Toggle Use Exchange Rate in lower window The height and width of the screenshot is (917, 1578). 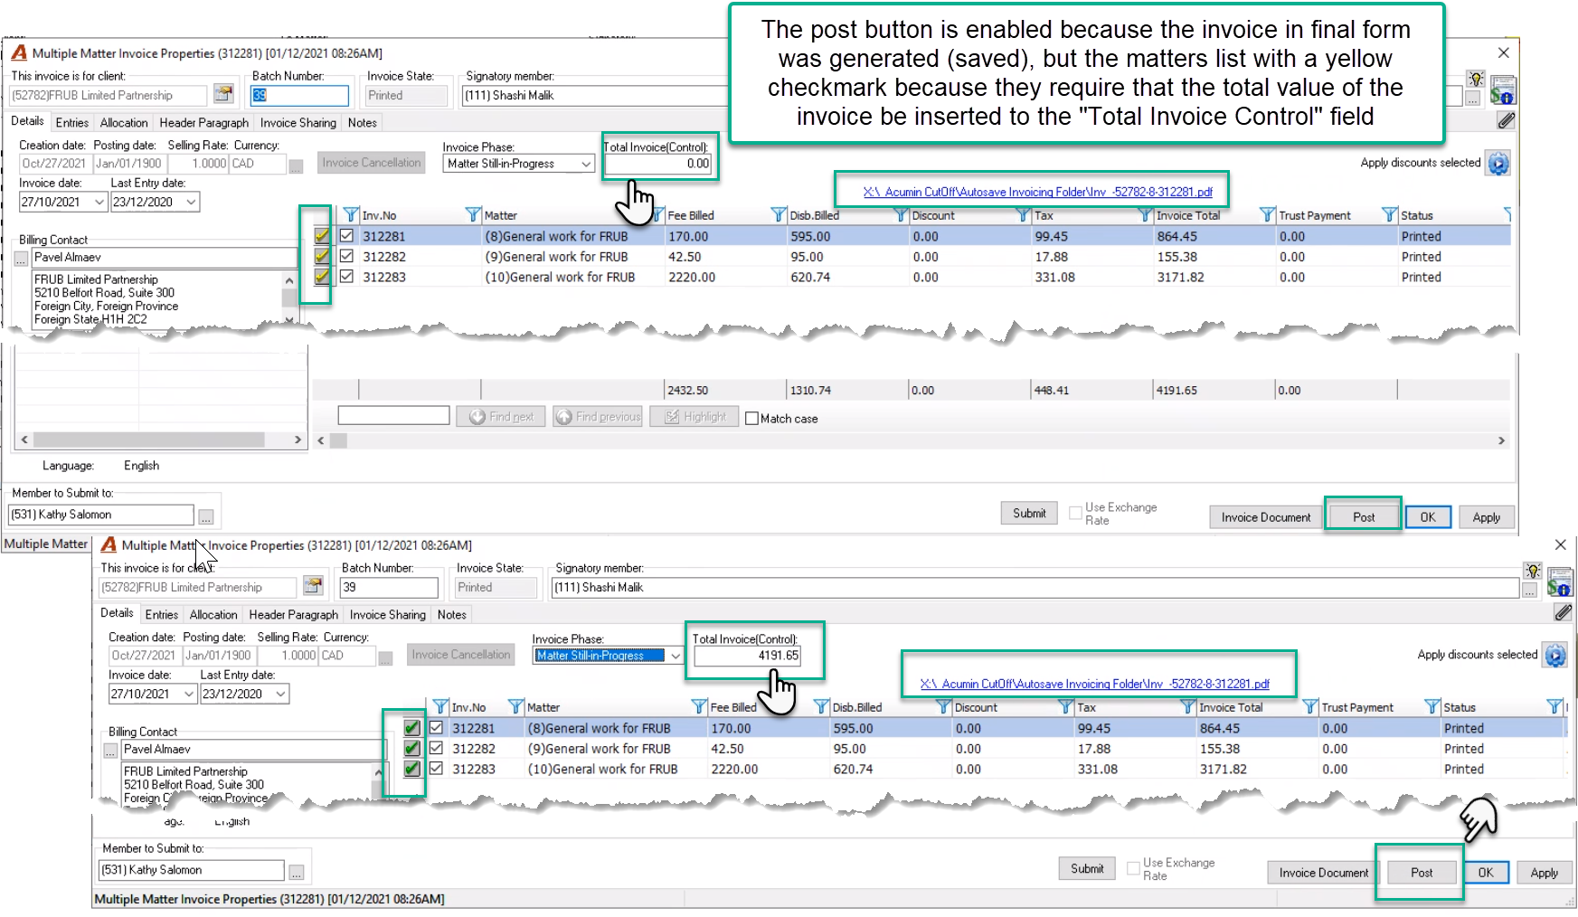pyautogui.click(x=1133, y=868)
